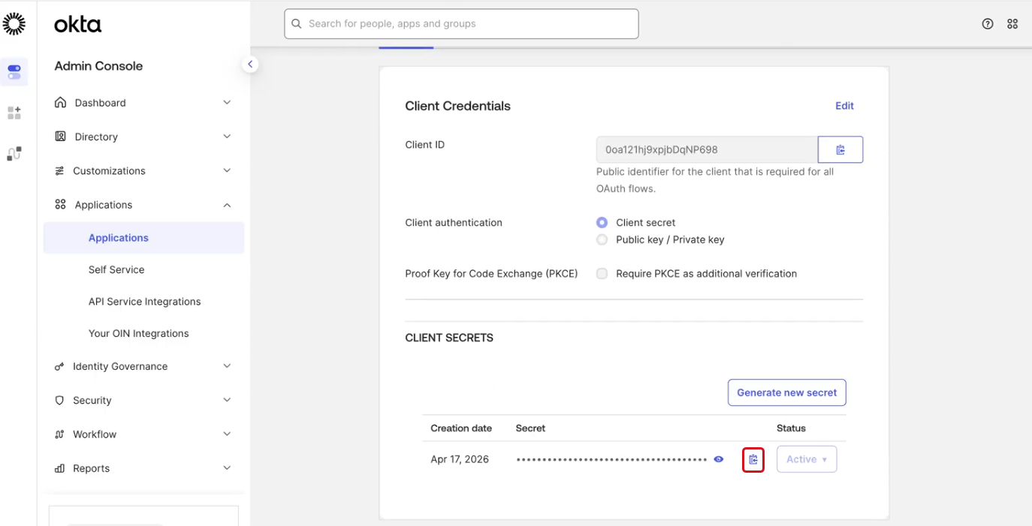Select Public key / Private key authentication

[x=602, y=240]
